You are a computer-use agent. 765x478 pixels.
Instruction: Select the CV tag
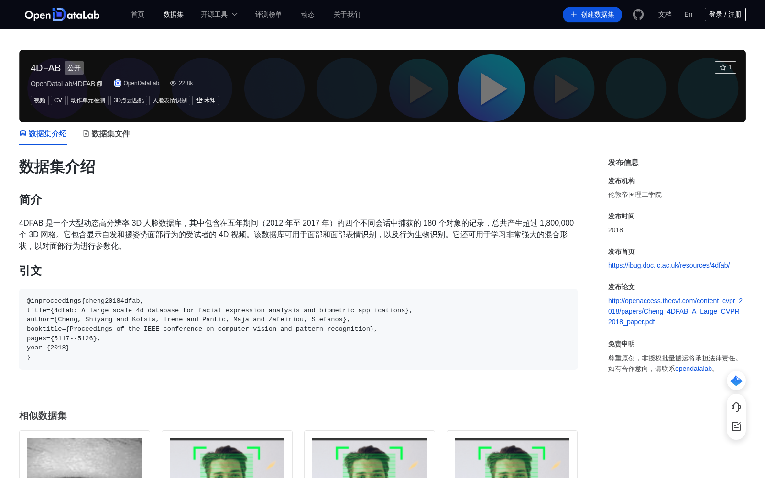coord(58,100)
